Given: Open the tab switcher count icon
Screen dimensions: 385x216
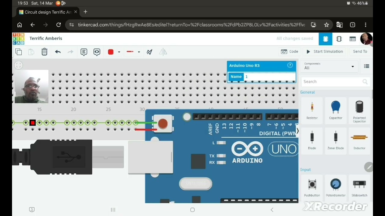Looking at the screenshot, I should [x=353, y=25].
